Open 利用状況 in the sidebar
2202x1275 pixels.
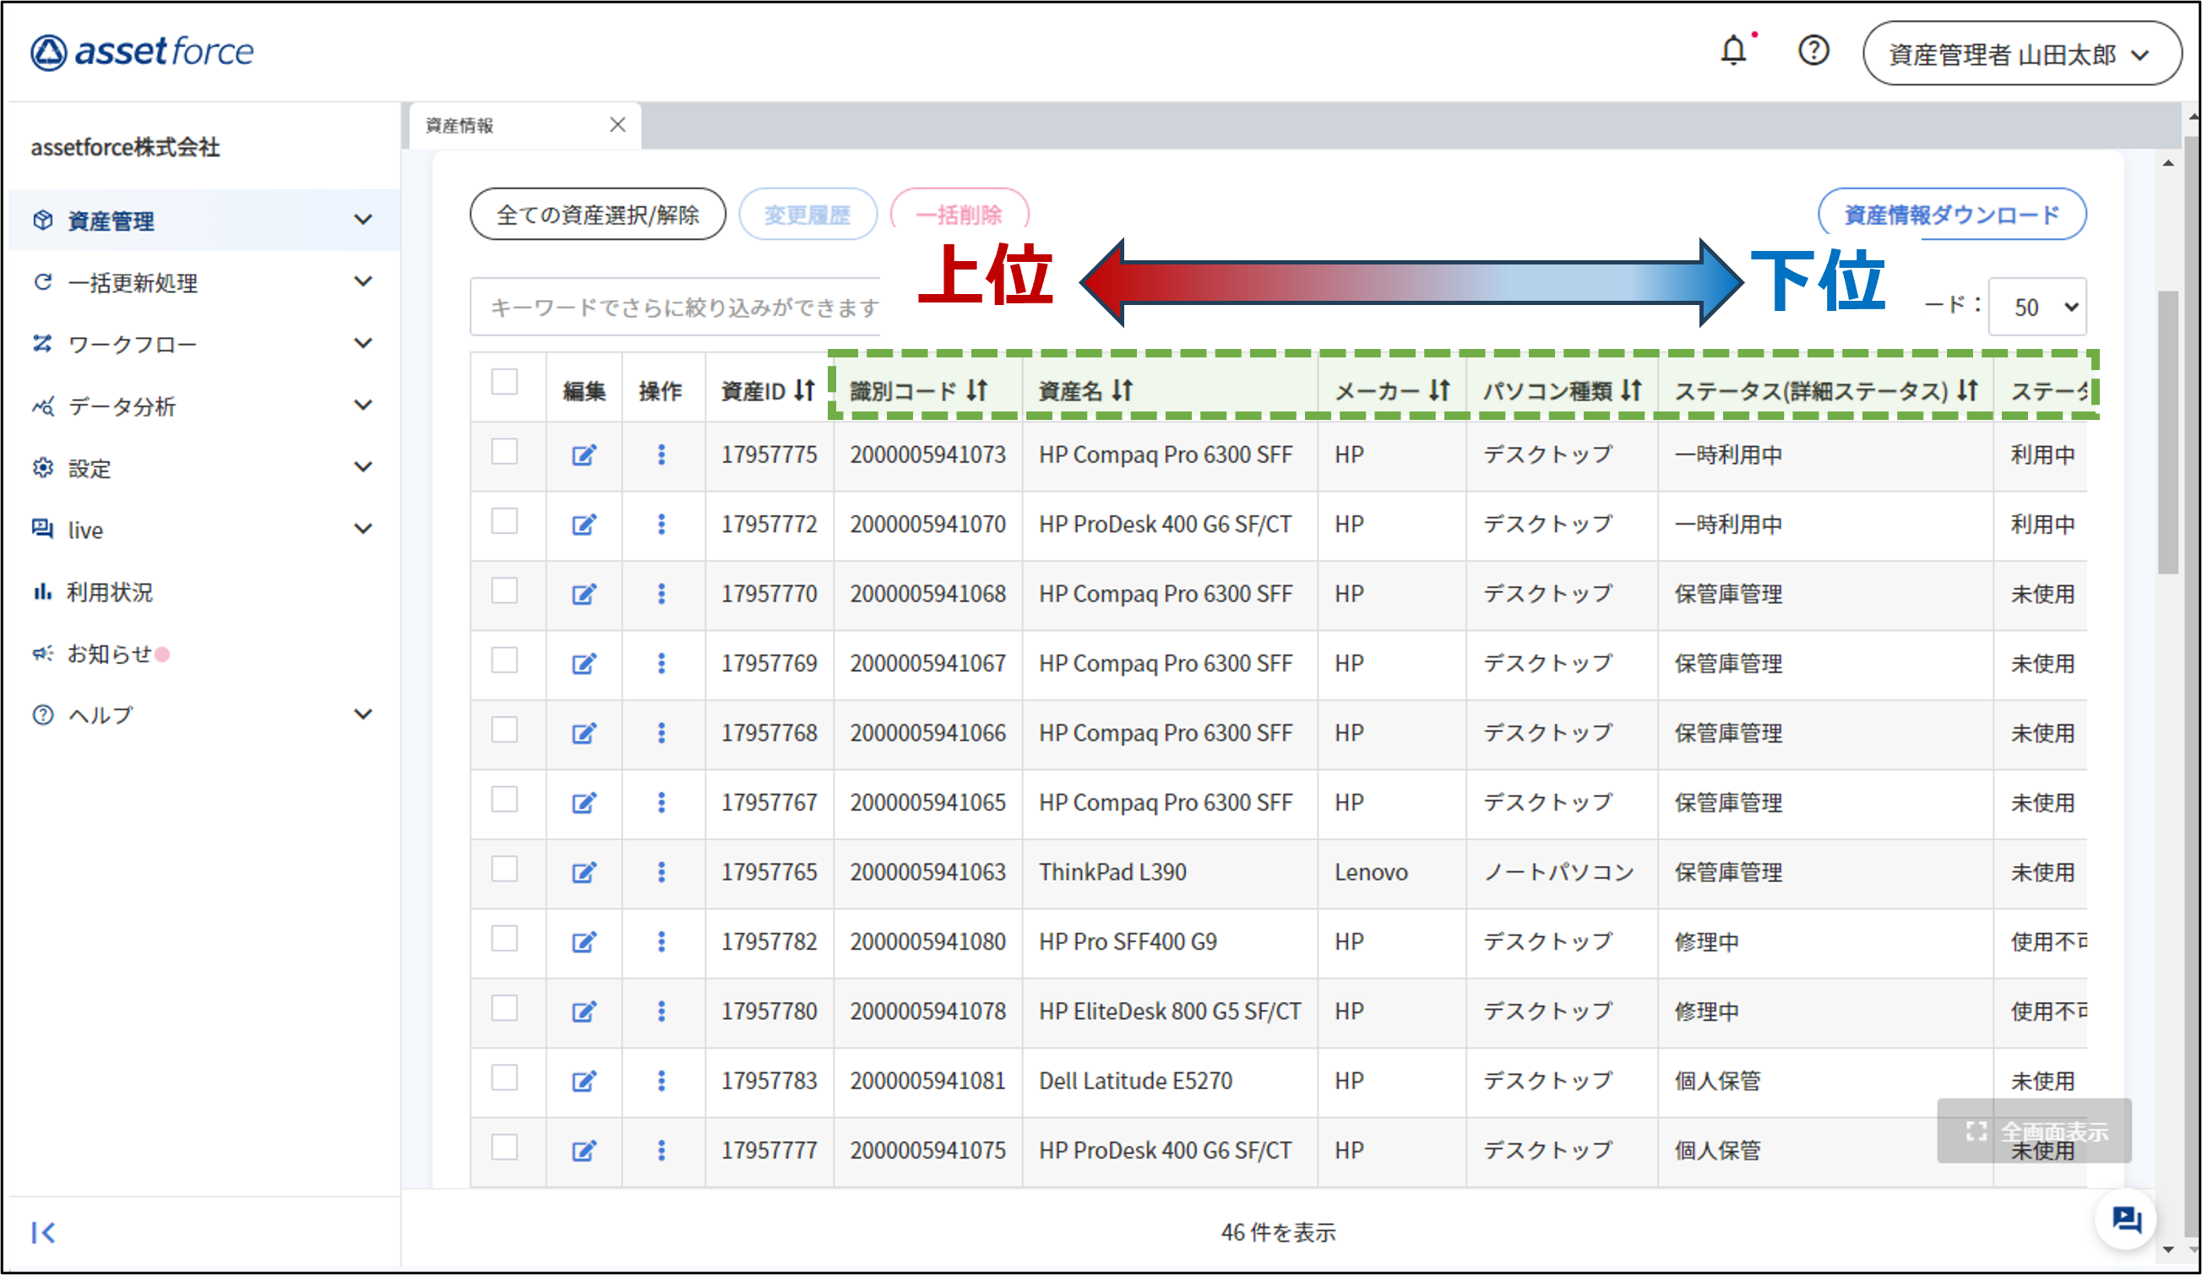point(109,592)
